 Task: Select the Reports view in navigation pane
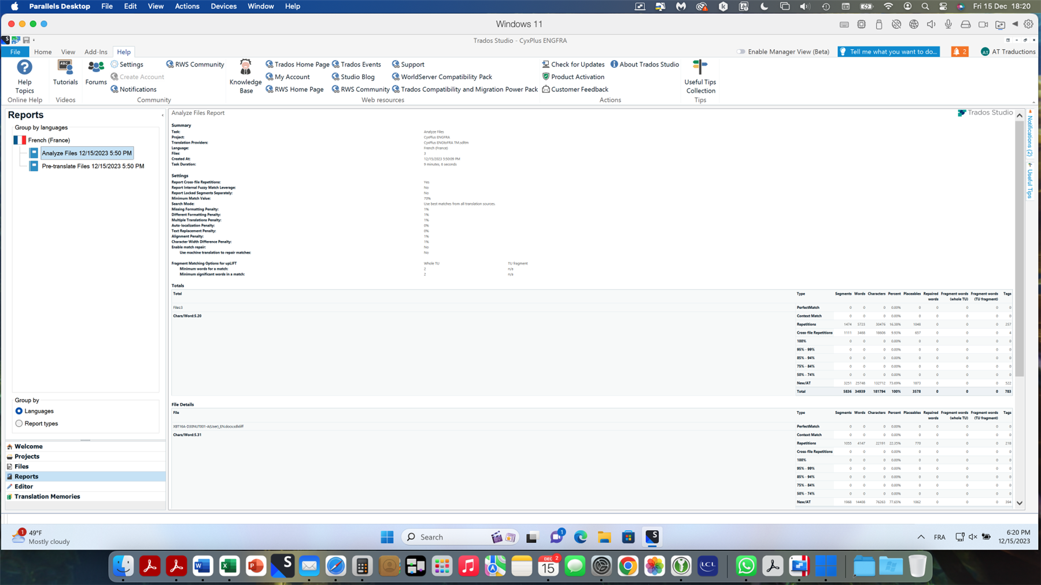[x=86, y=476]
